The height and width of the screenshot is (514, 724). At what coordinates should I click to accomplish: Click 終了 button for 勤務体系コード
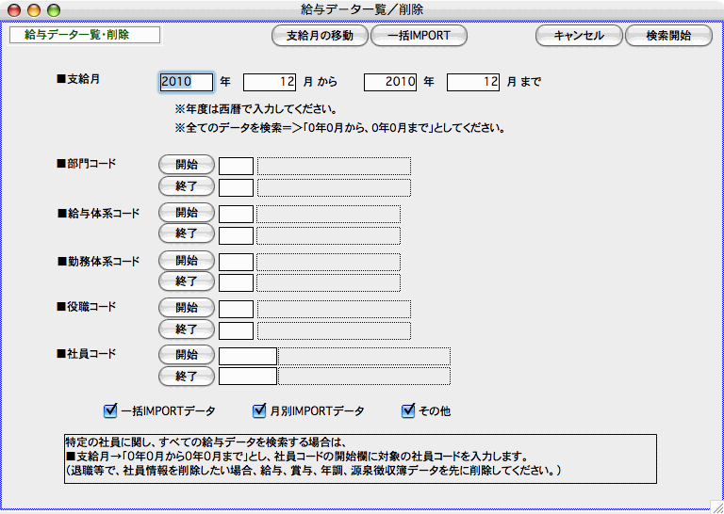pyautogui.click(x=186, y=281)
